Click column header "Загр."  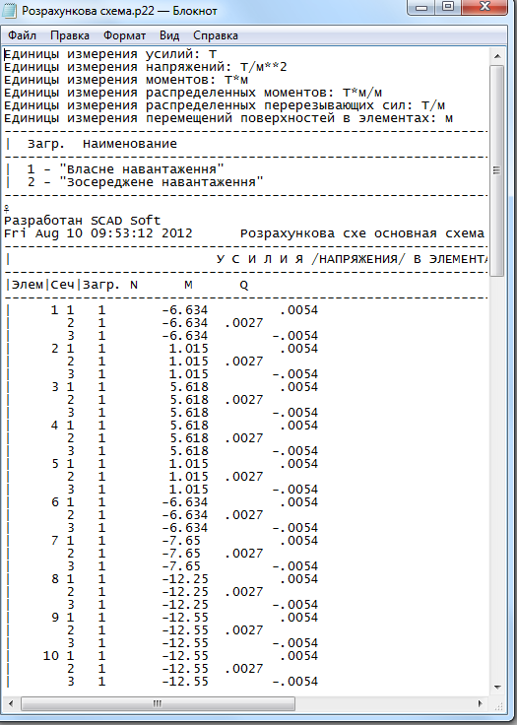pos(100,285)
